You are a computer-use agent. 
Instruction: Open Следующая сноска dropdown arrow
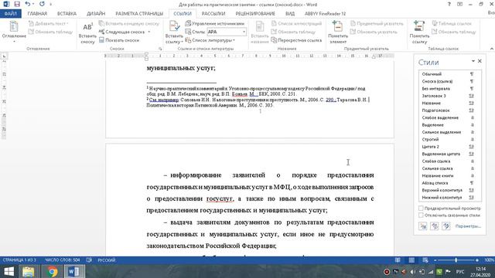[x=149, y=32]
